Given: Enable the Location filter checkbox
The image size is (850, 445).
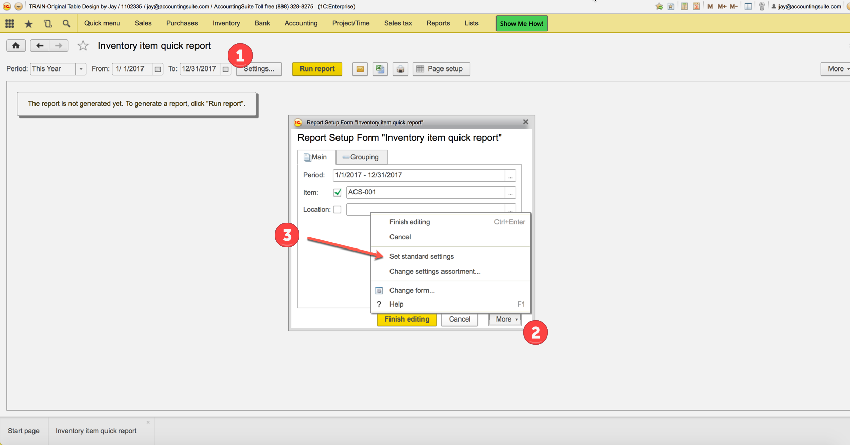Looking at the screenshot, I should (x=338, y=210).
